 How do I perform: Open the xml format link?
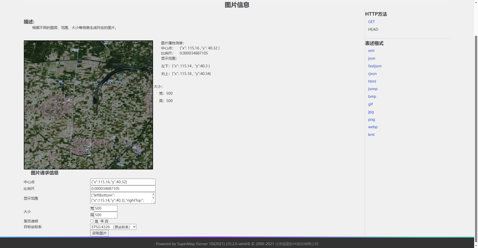[x=371, y=51]
